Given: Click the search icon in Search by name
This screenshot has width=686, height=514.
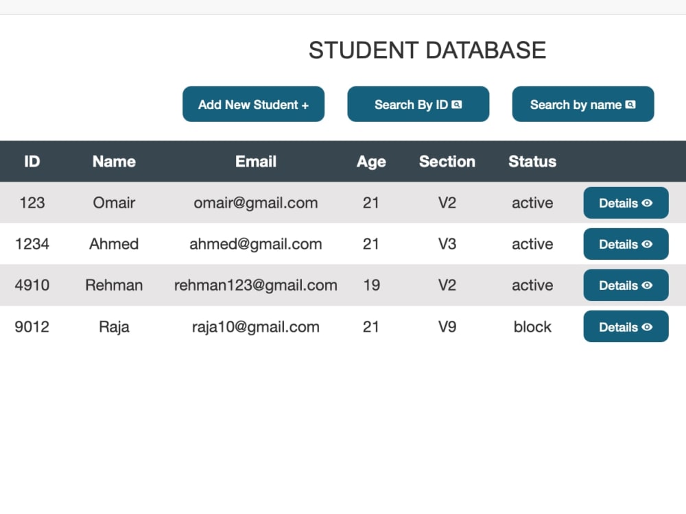Looking at the screenshot, I should [x=630, y=104].
